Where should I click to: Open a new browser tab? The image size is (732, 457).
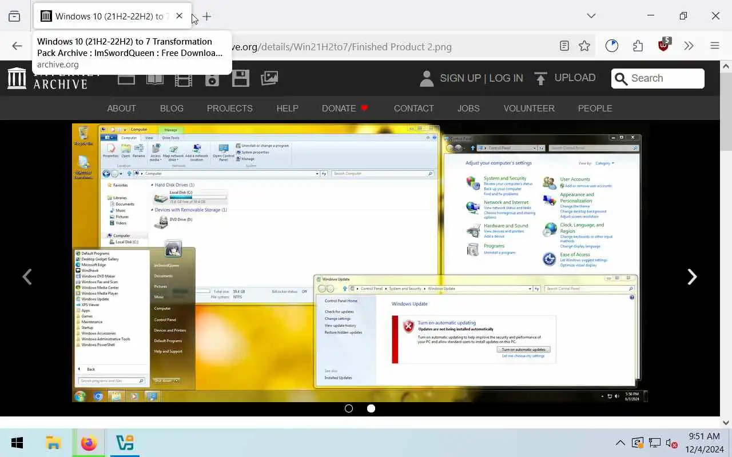pyautogui.click(x=207, y=17)
